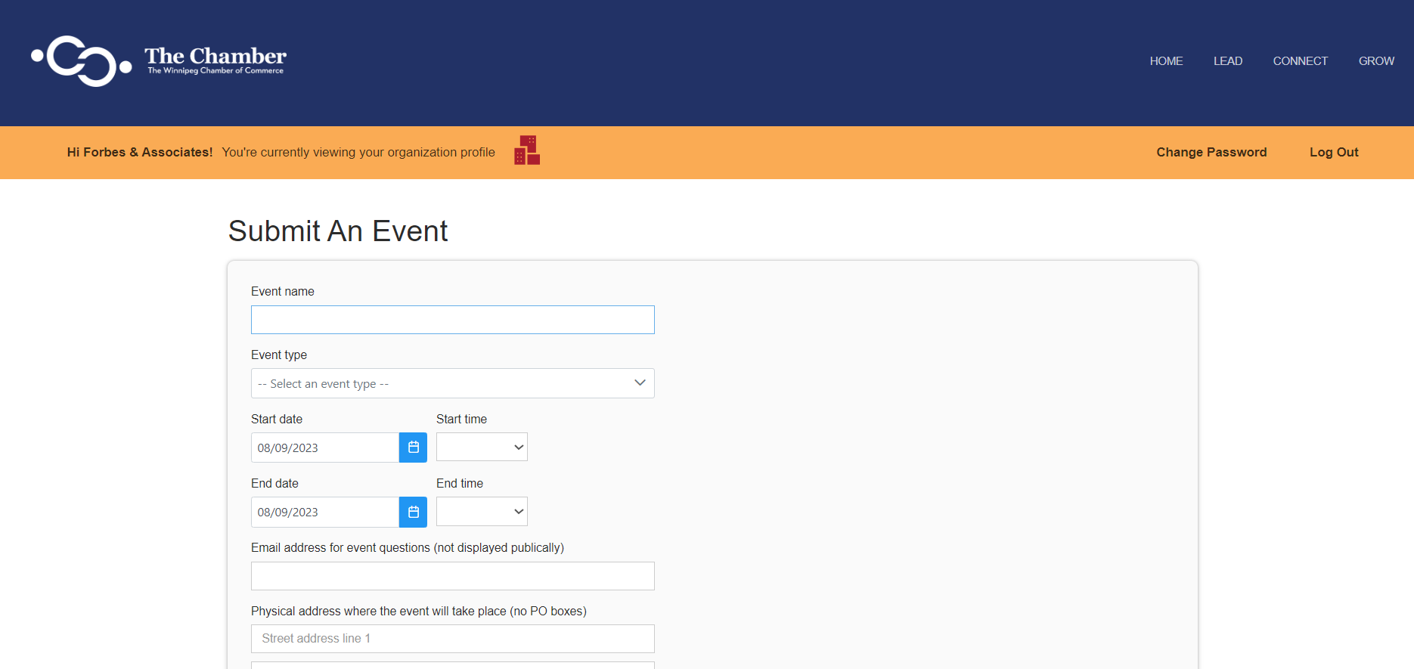Open the Start date calendar picker
The height and width of the screenshot is (669, 1414).
(x=413, y=448)
